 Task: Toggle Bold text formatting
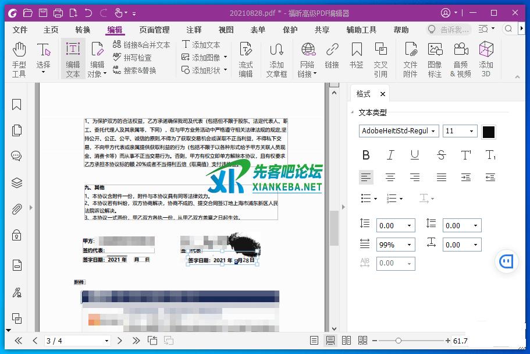(366, 155)
